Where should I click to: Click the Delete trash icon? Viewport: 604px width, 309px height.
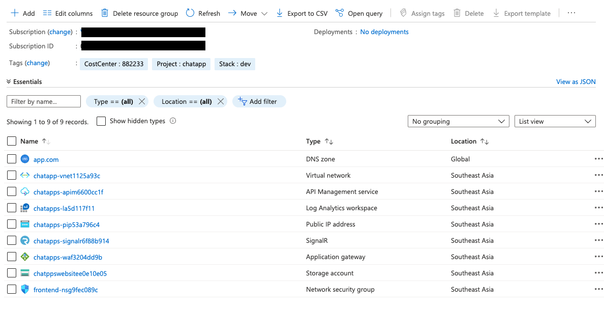pyautogui.click(x=457, y=13)
